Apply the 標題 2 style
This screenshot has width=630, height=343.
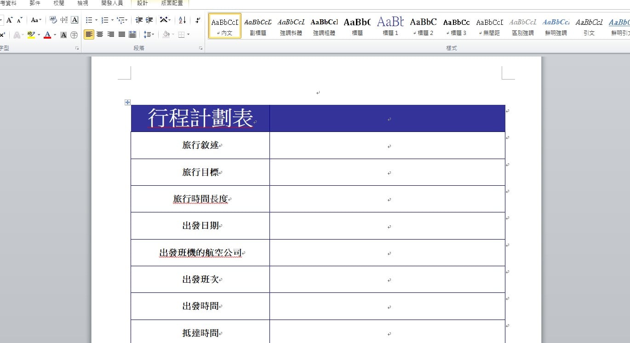point(424,26)
